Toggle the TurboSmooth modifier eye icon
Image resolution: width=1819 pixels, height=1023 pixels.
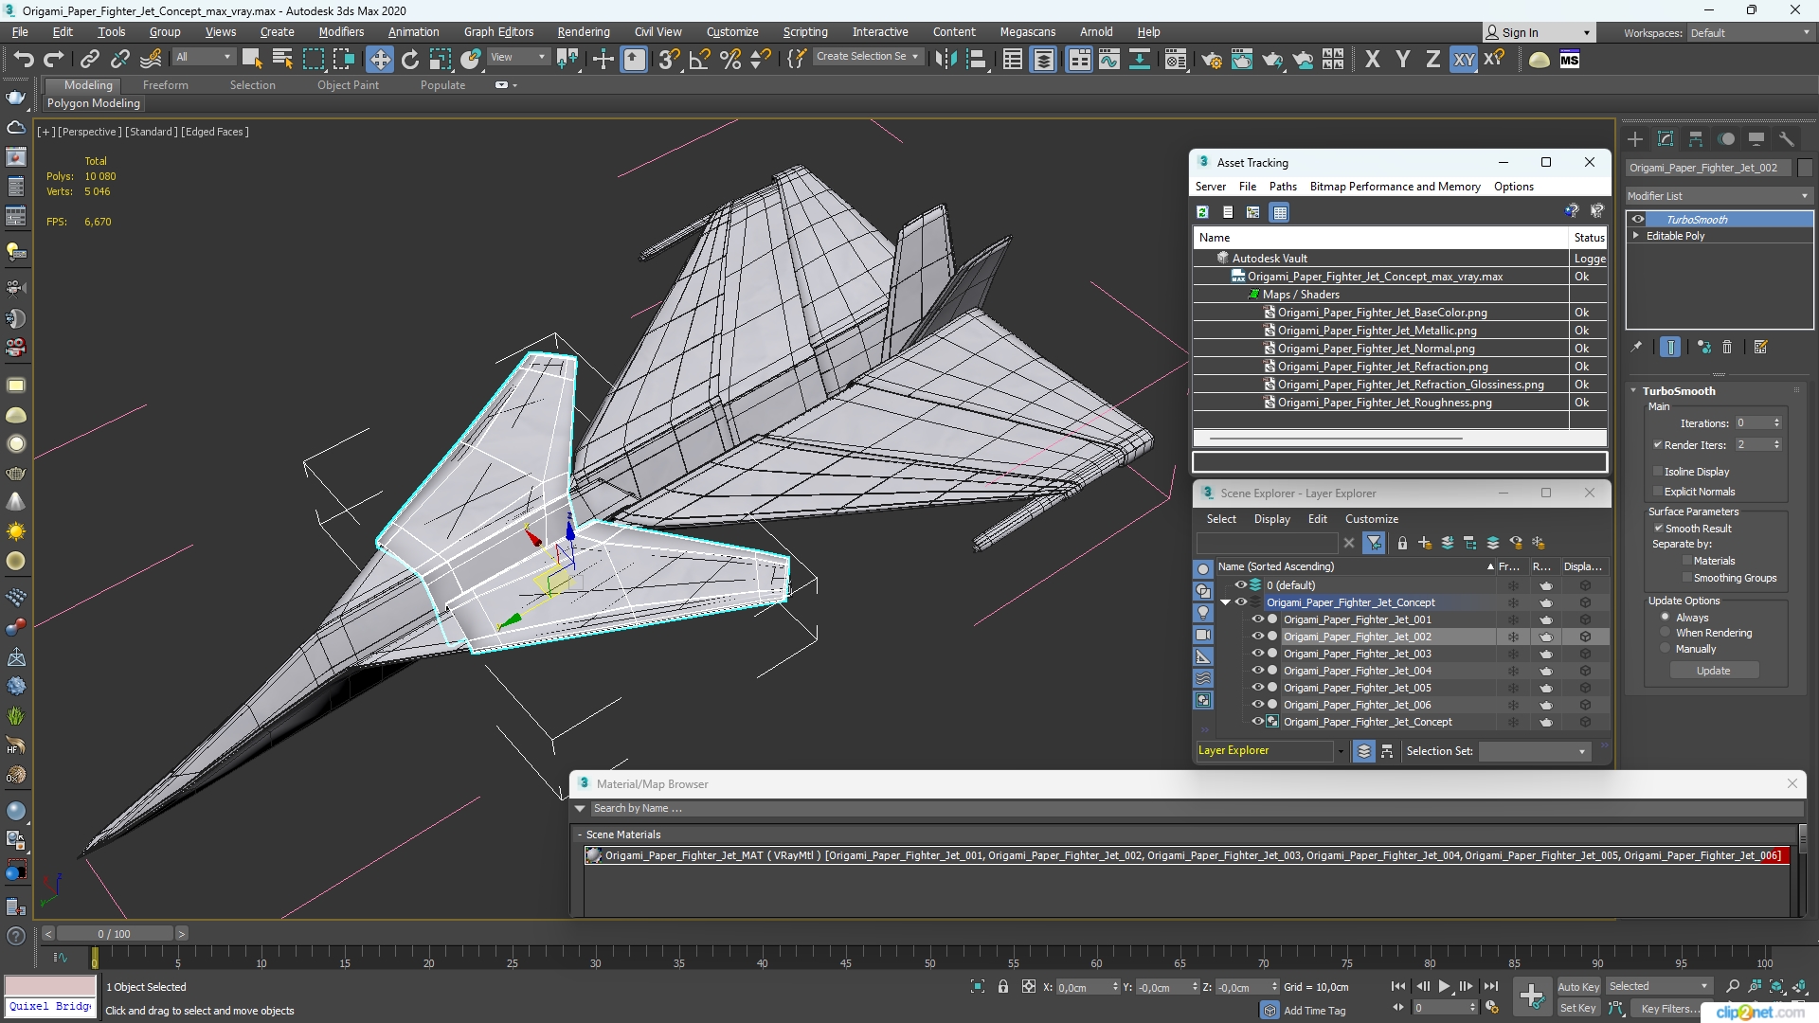[1638, 220]
